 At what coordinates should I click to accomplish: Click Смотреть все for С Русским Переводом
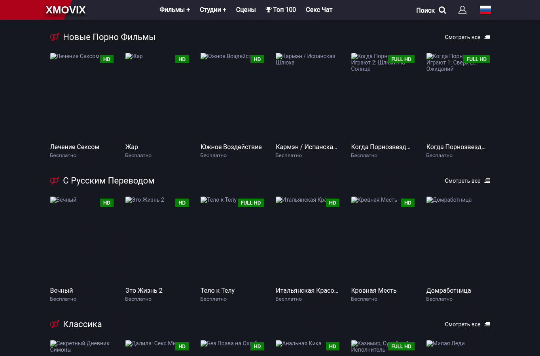(x=462, y=181)
